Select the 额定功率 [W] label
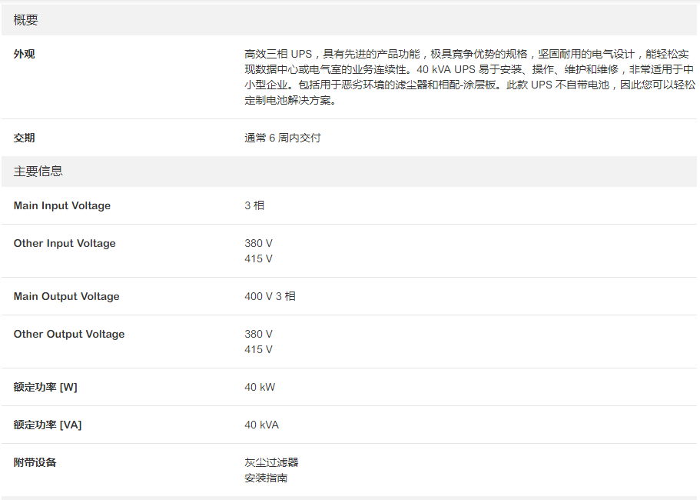 [x=45, y=387]
